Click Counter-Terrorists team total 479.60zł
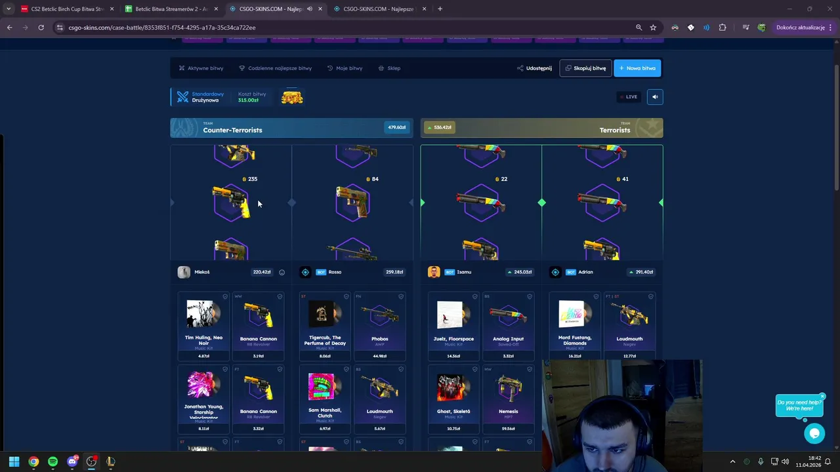 pyautogui.click(x=397, y=127)
